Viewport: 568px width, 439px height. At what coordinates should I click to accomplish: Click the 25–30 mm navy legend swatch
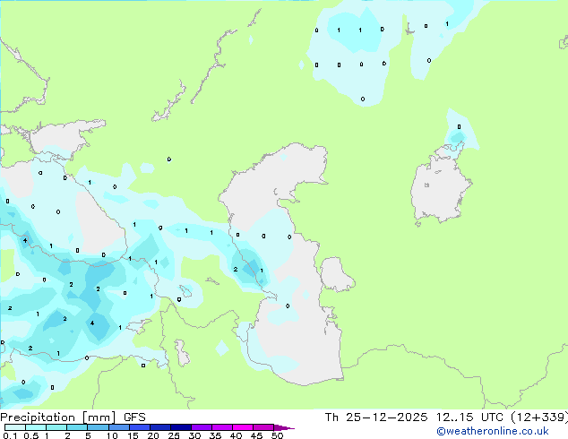(180, 427)
